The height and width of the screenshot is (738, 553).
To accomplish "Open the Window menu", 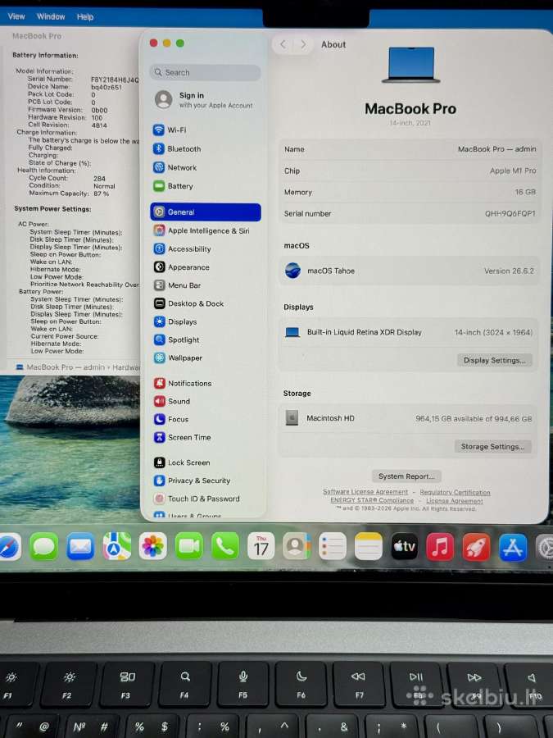I will (51, 16).
